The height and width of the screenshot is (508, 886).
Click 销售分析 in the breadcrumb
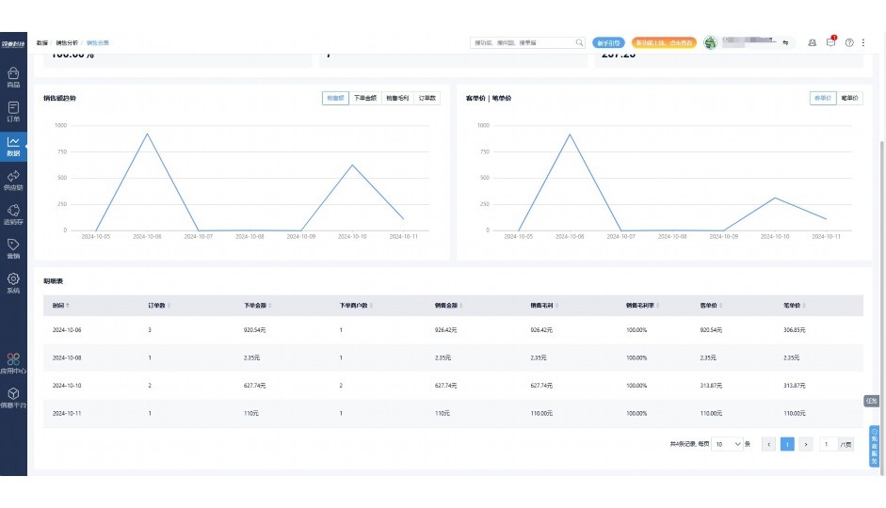[67, 42]
